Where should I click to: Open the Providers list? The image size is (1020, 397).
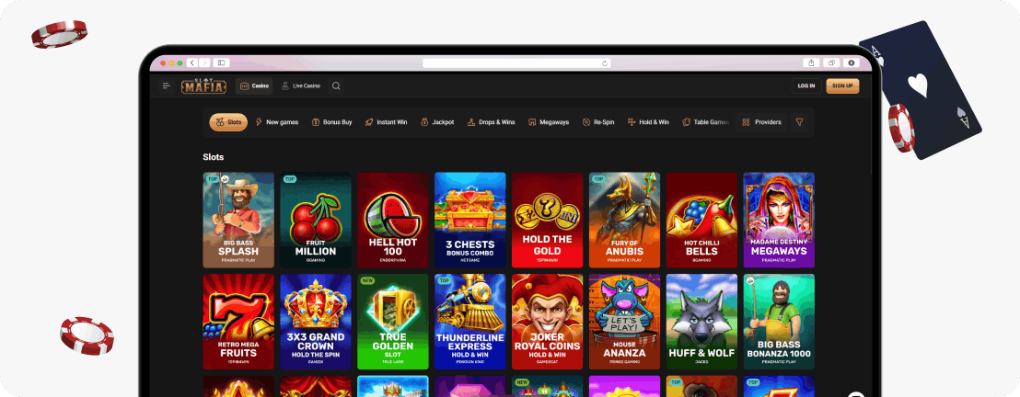(761, 122)
